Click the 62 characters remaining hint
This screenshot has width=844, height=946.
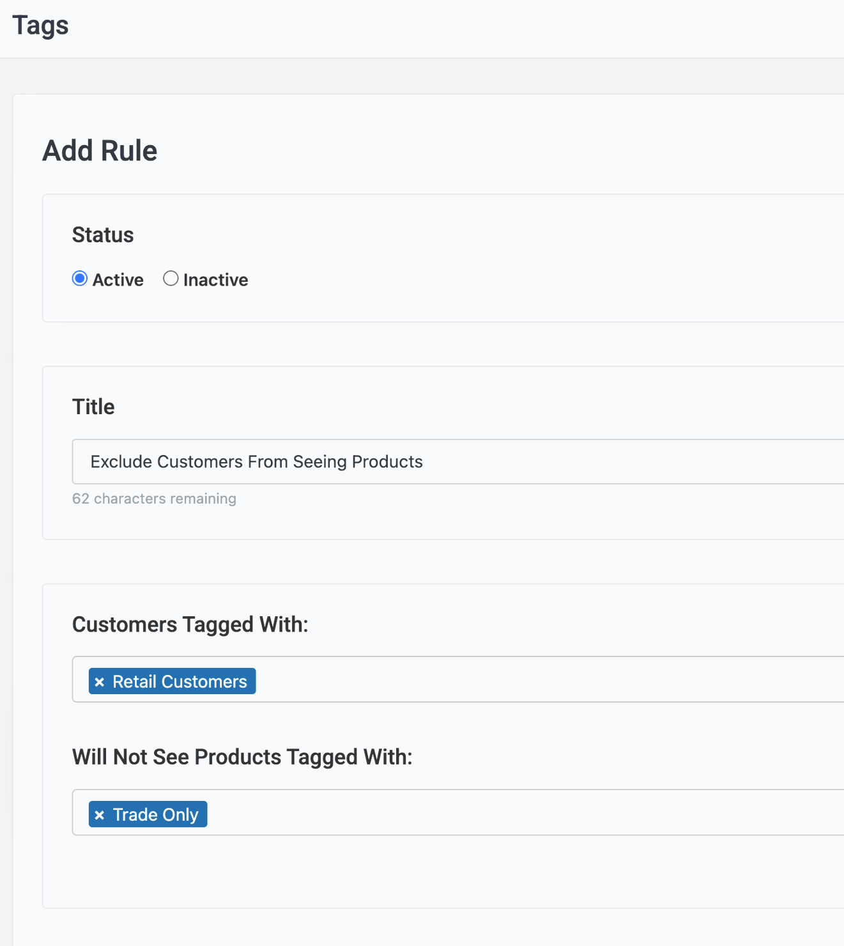[x=154, y=499]
